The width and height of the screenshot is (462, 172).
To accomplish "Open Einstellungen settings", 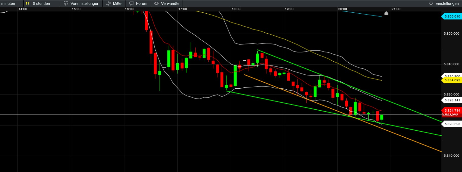I will pos(447,3).
